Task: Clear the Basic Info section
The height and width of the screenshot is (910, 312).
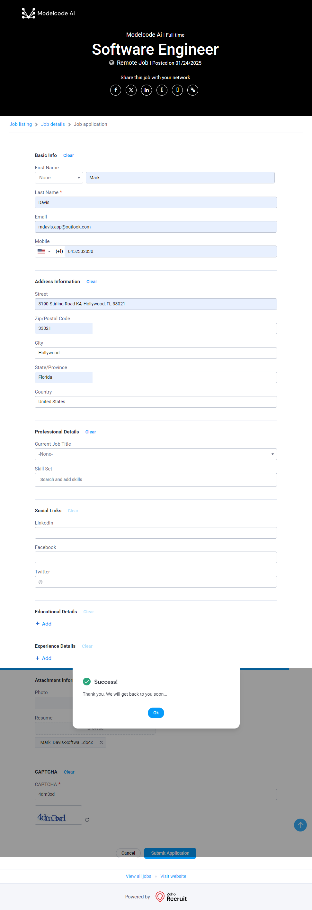Action: click(x=68, y=155)
